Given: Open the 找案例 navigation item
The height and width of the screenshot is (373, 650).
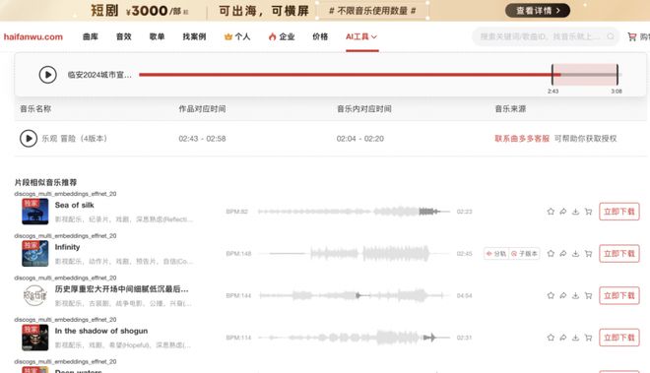Looking at the screenshot, I should click(x=194, y=36).
